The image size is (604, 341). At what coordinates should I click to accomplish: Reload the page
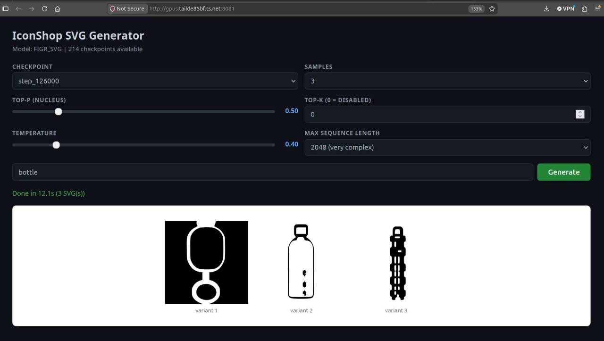pos(44,8)
